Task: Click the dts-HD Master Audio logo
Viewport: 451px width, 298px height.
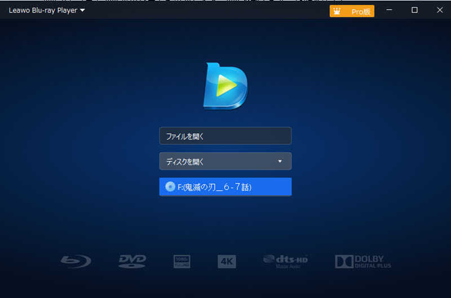Action: click(285, 261)
